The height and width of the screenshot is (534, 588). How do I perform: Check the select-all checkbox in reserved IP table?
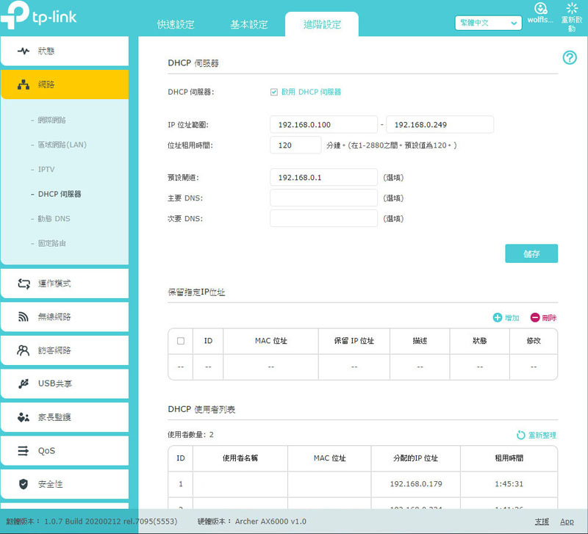point(181,341)
